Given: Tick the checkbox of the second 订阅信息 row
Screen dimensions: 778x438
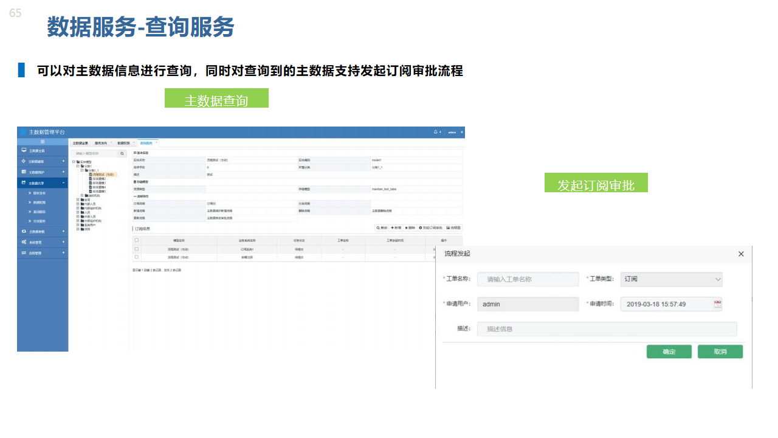Looking at the screenshot, I should pyautogui.click(x=137, y=257).
